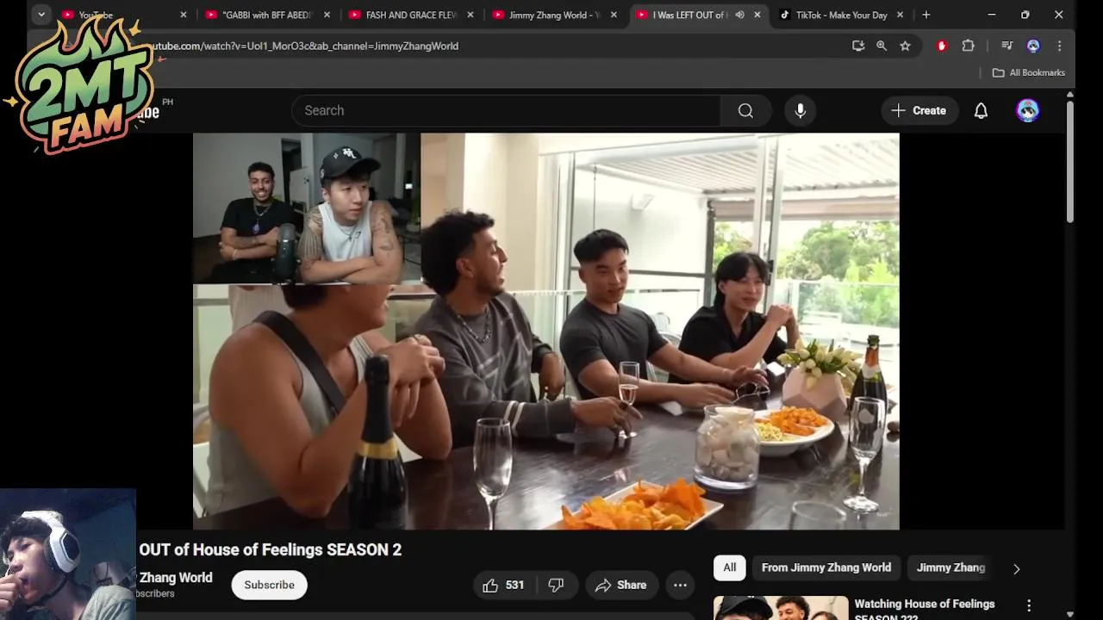
Task: Open the Zhang World channel link
Action: [176, 578]
